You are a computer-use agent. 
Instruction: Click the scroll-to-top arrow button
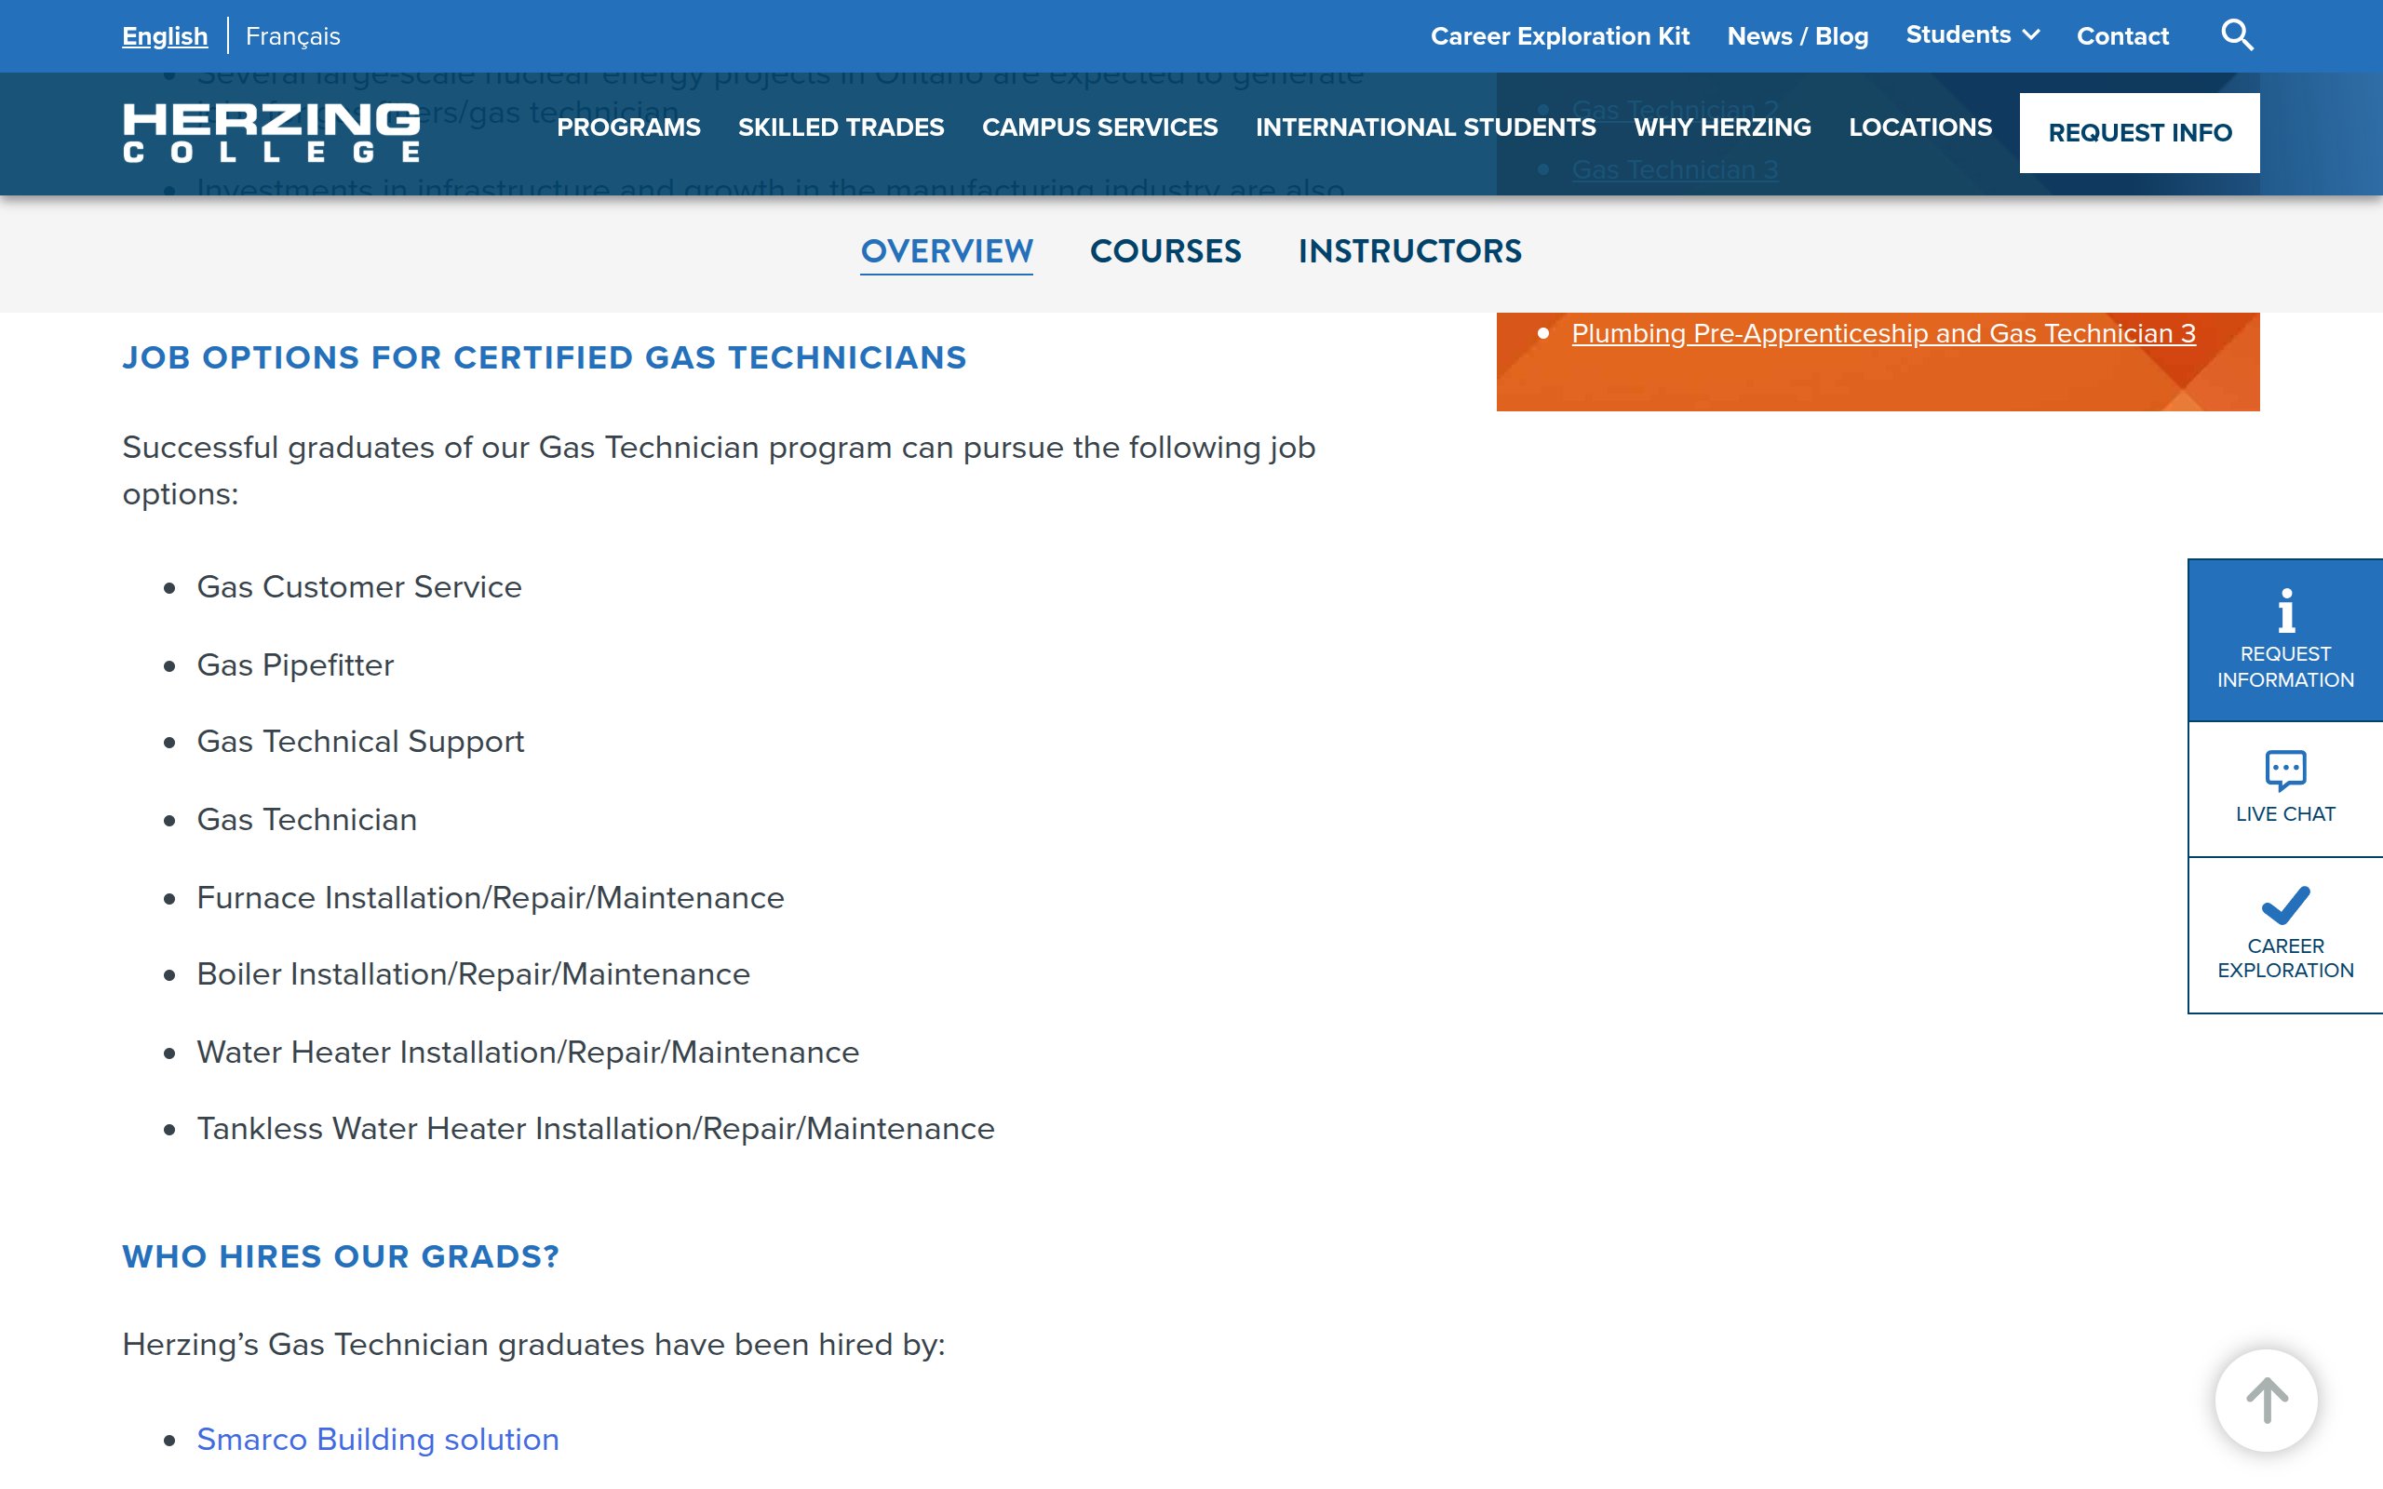[2266, 1400]
